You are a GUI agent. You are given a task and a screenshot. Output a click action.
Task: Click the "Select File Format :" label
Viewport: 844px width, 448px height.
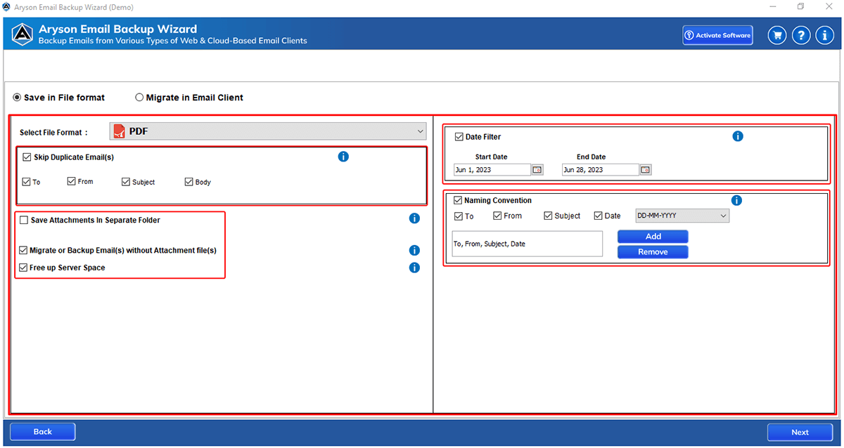pyautogui.click(x=54, y=132)
